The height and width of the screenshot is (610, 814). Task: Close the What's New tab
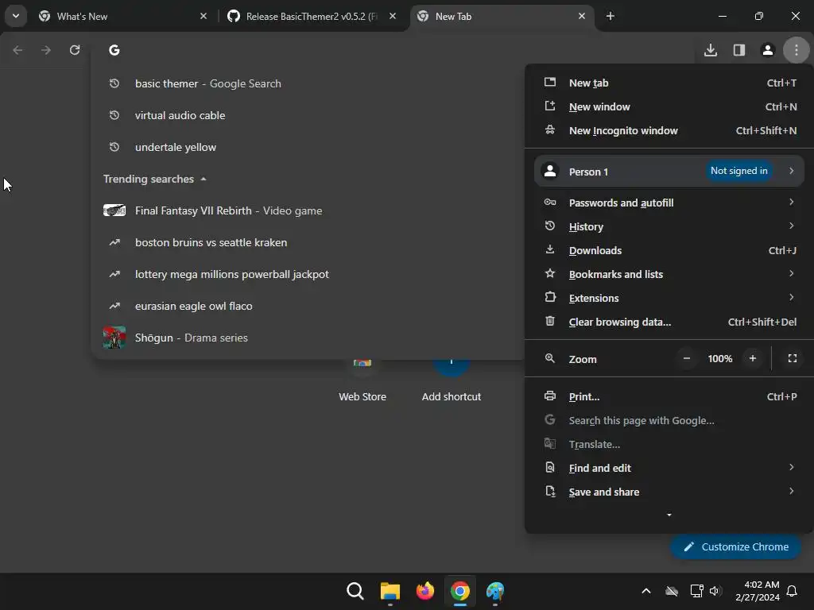click(203, 16)
